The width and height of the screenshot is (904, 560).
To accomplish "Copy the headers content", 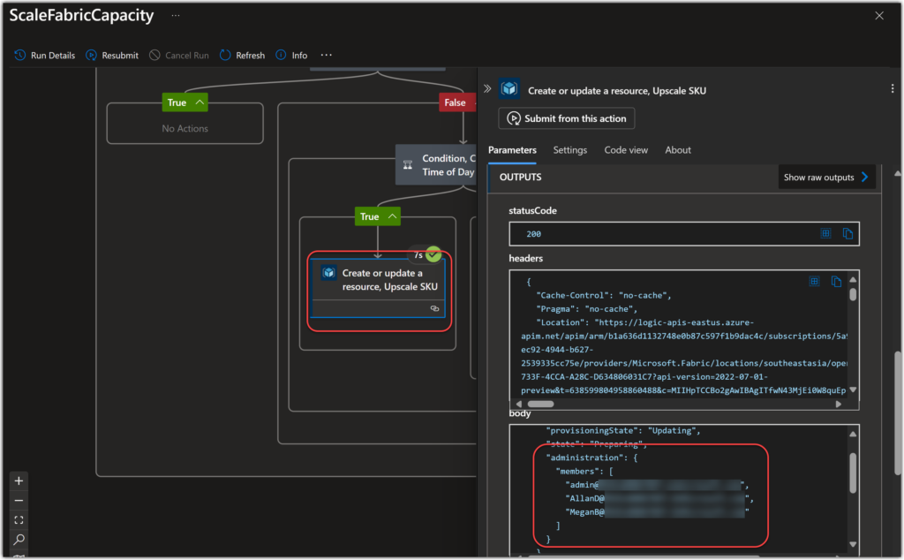I will [836, 282].
